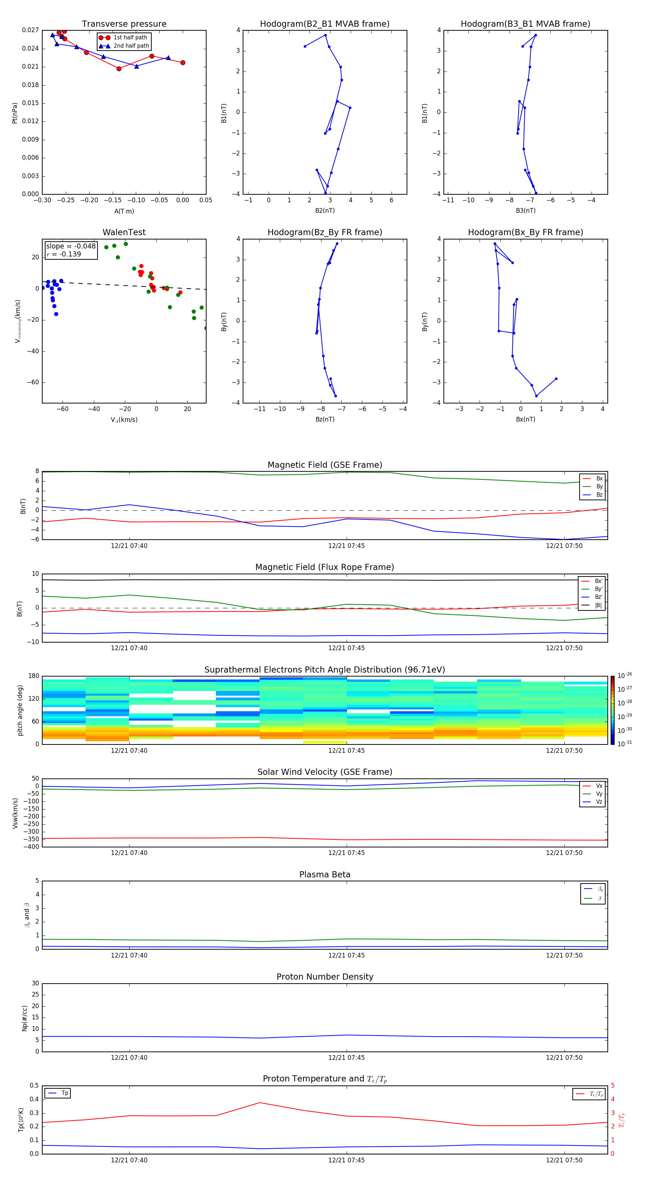Click 'Magnetic Field (GSE Frame)' title
Screen dimensions: 650x1192
325,465
